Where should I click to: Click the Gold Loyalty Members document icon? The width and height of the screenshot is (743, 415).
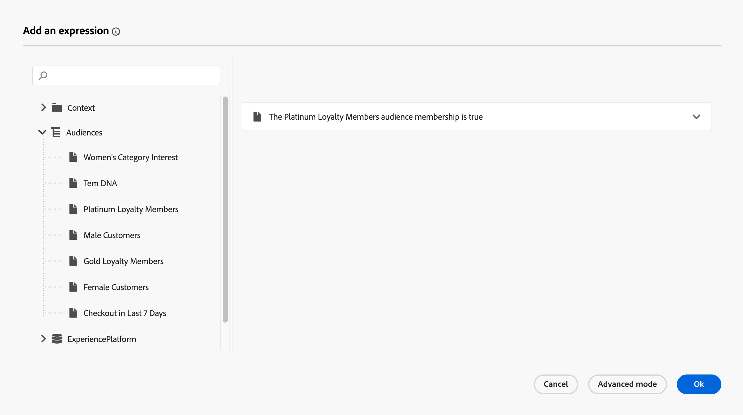pos(73,261)
